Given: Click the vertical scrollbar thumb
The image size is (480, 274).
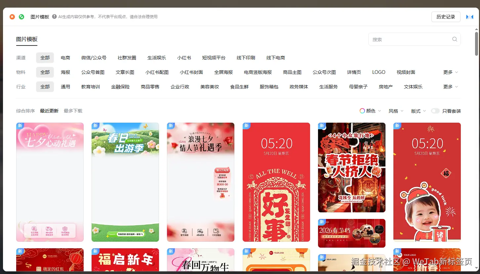Looking at the screenshot, I should [476, 44].
